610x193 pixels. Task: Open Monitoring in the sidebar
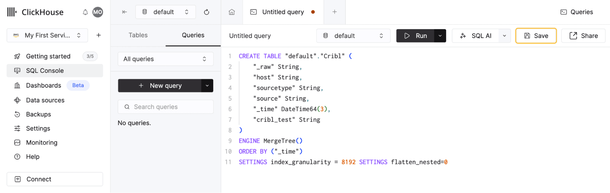tap(42, 142)
